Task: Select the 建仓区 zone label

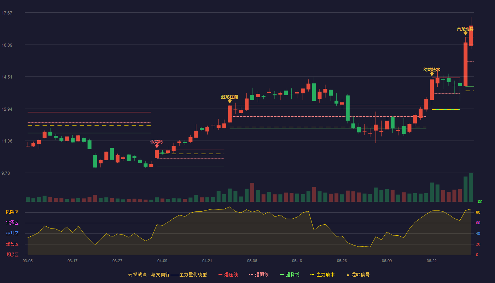Action: click(x=12, y=244)
